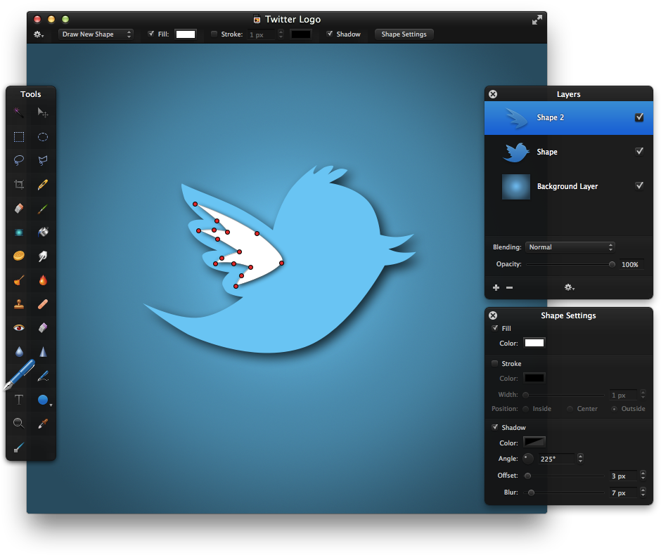Open the gear actions menu in Layers panel
Screen dimensions: 661x555
click(570, 287)
